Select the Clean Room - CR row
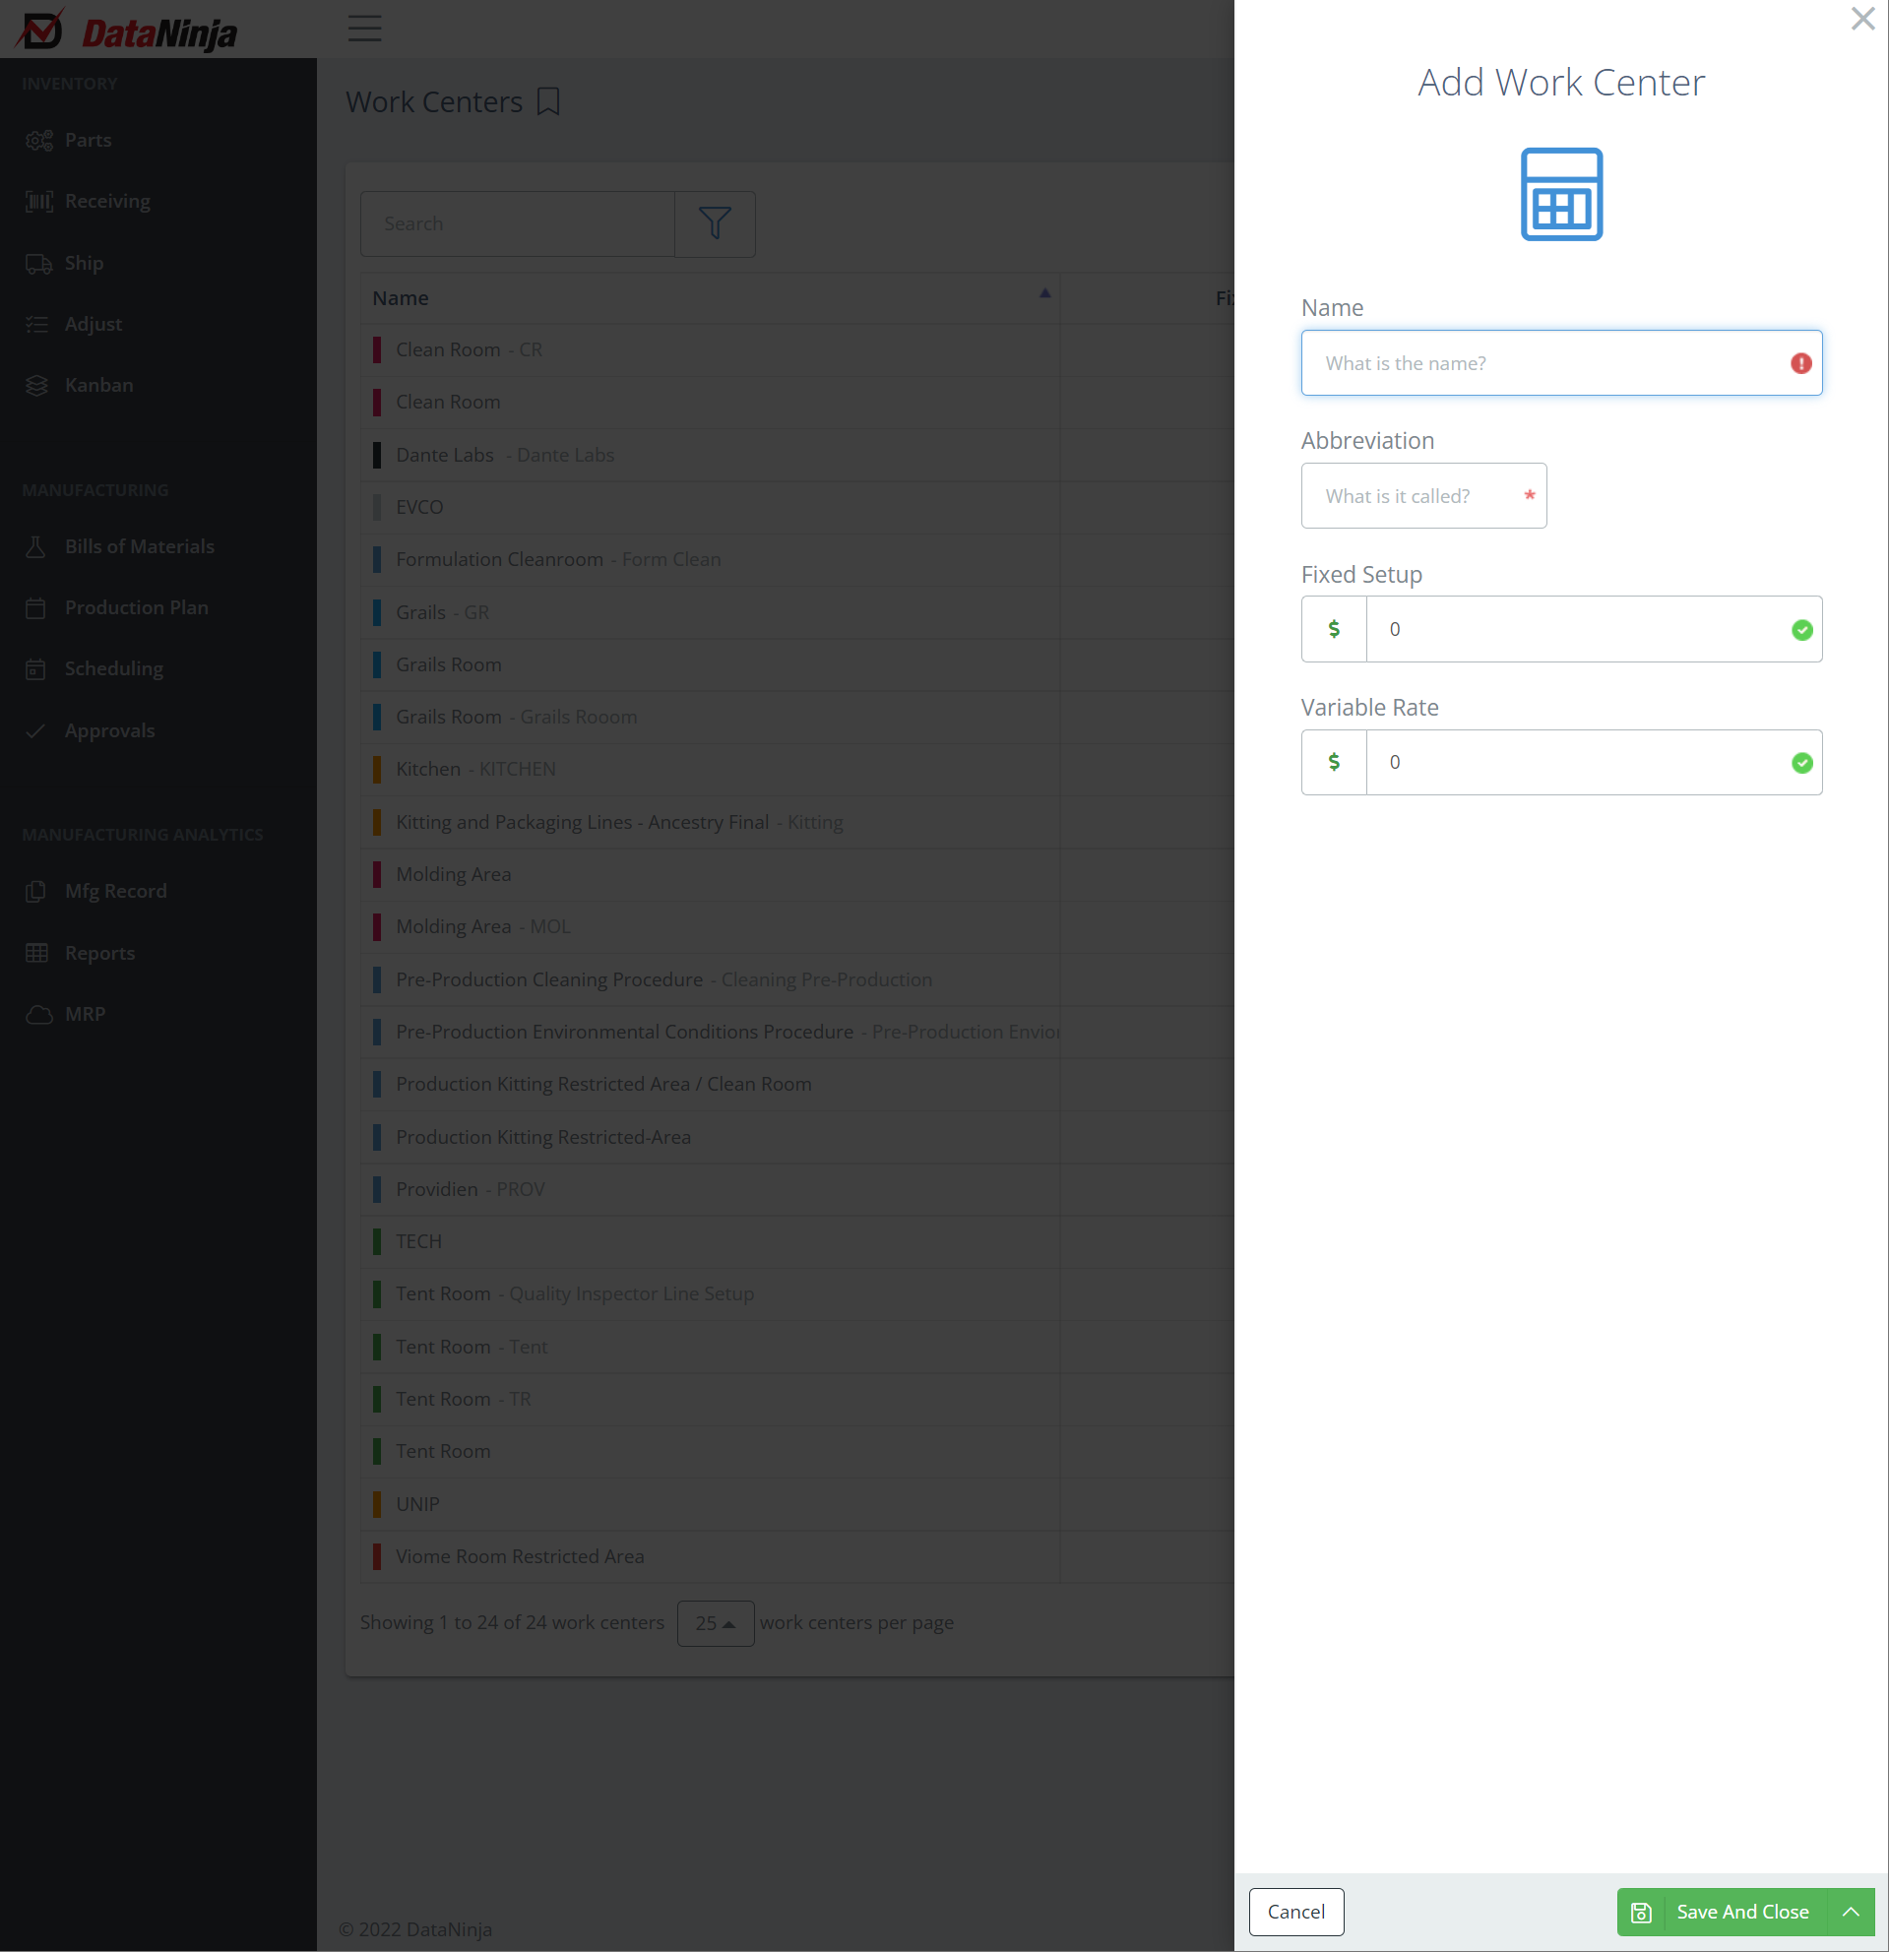Screen dimensions: 1889x1952 click(796, 349)
